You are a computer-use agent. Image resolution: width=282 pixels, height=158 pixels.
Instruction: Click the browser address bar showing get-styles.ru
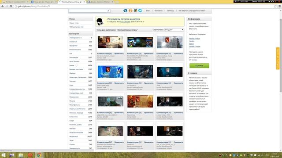[144, 6]
